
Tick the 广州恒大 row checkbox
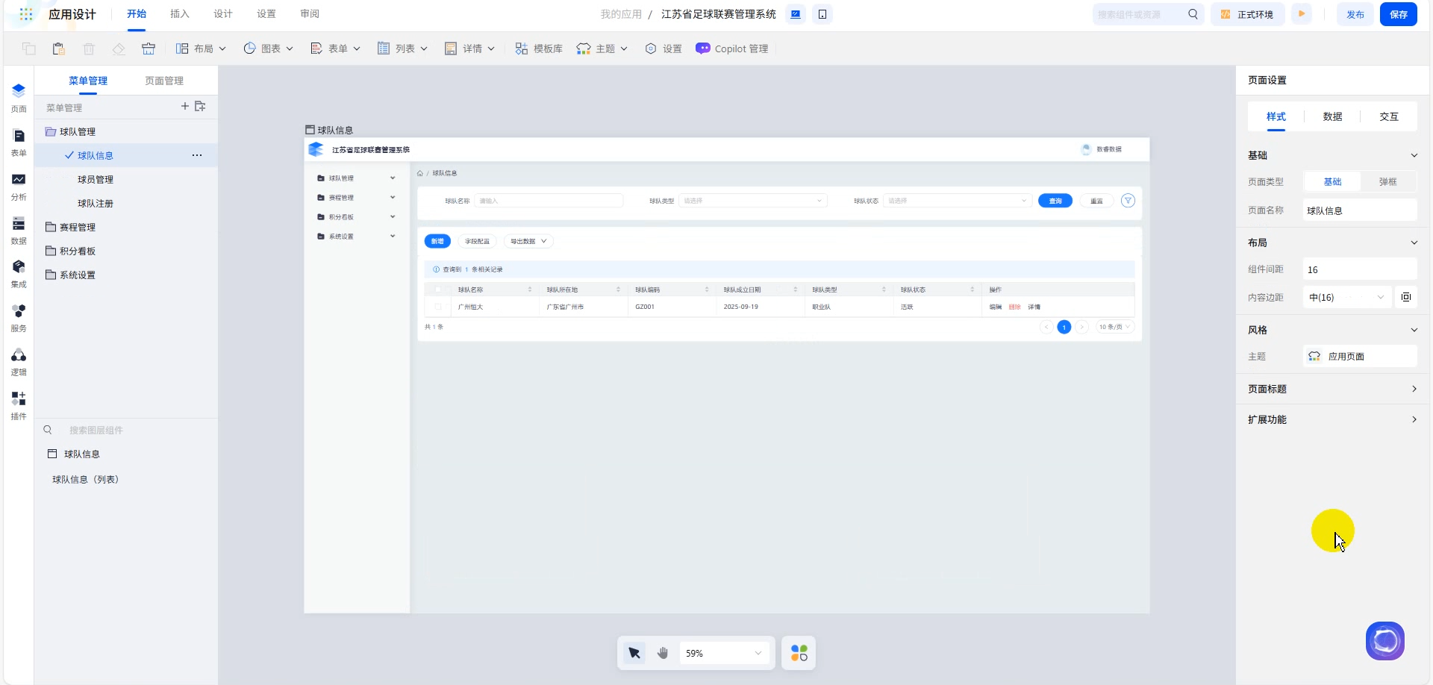437,307
